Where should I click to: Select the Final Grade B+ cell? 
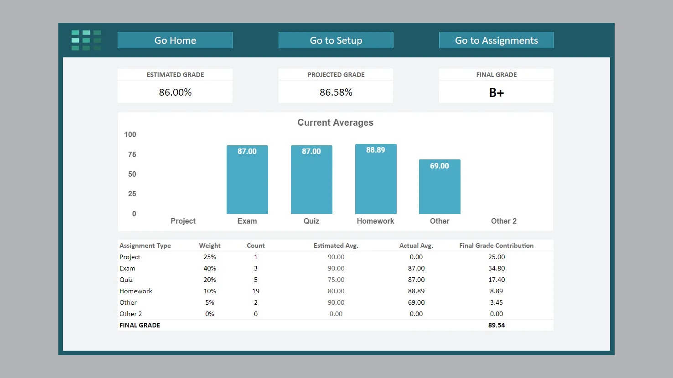coord(496,93)
